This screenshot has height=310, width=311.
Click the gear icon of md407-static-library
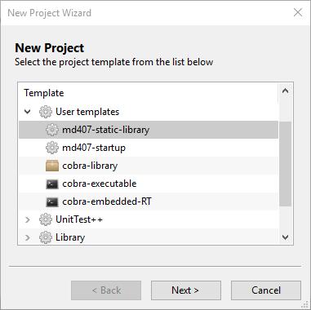52,130
